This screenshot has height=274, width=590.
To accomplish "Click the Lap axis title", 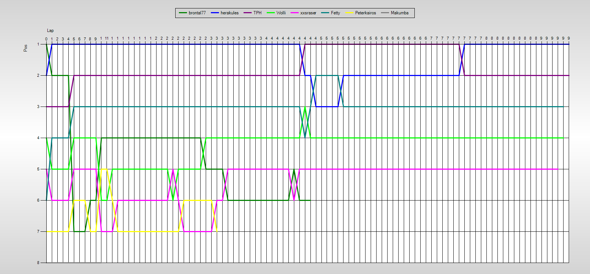I will [x=50, y=30].
